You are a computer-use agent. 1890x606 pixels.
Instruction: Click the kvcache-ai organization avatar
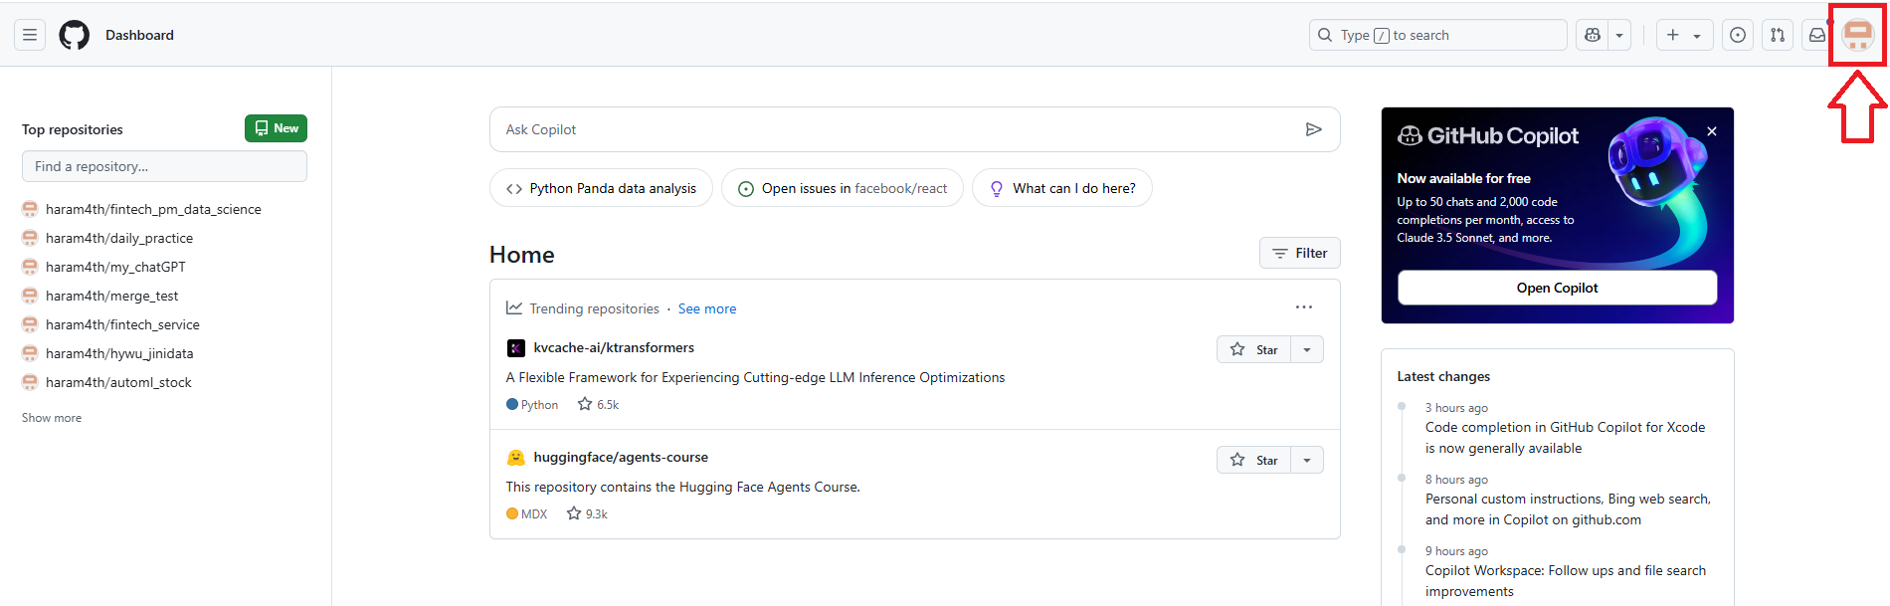(x=515, y=347)
